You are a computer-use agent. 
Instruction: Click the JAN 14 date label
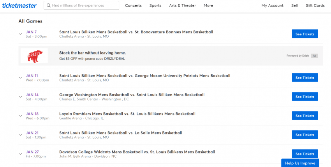[32, 95]
